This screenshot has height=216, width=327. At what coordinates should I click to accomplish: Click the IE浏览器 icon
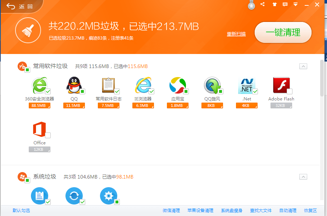click(143, 85)
